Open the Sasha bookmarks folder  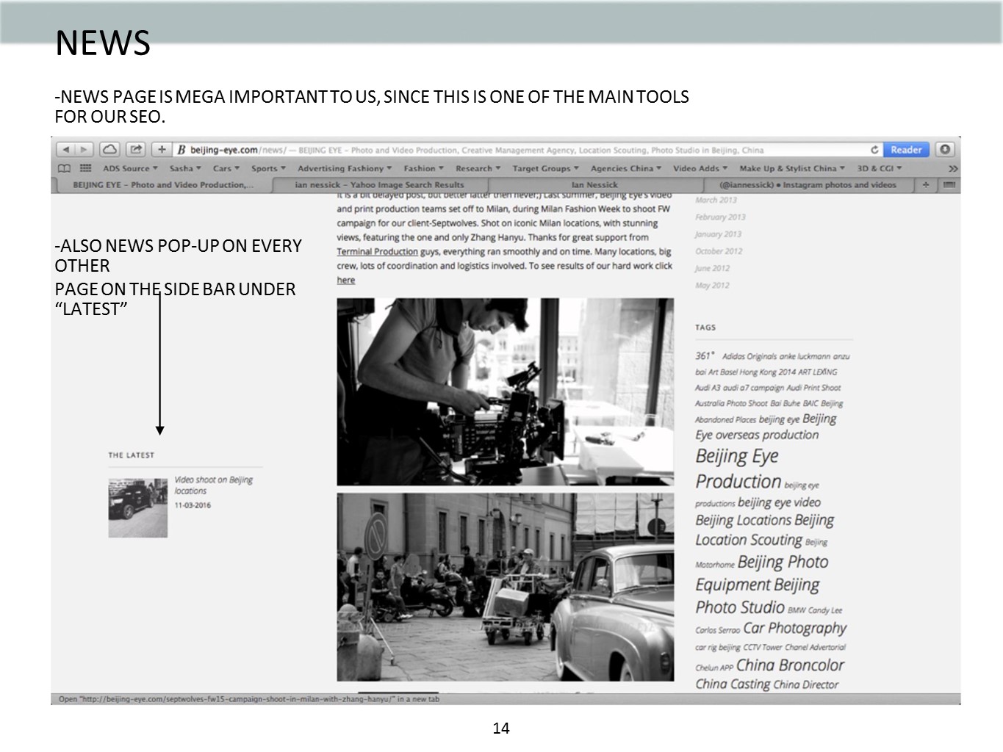tap(185, 168)
